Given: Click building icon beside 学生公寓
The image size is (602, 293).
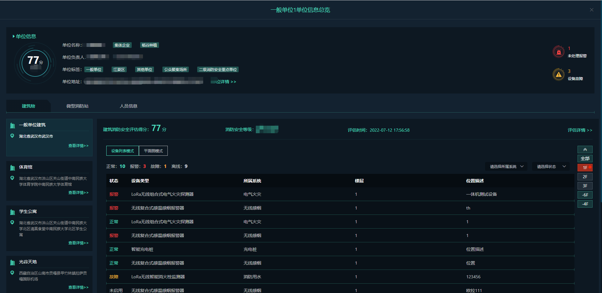Looking at the screenshot, I should coord(13,212).
